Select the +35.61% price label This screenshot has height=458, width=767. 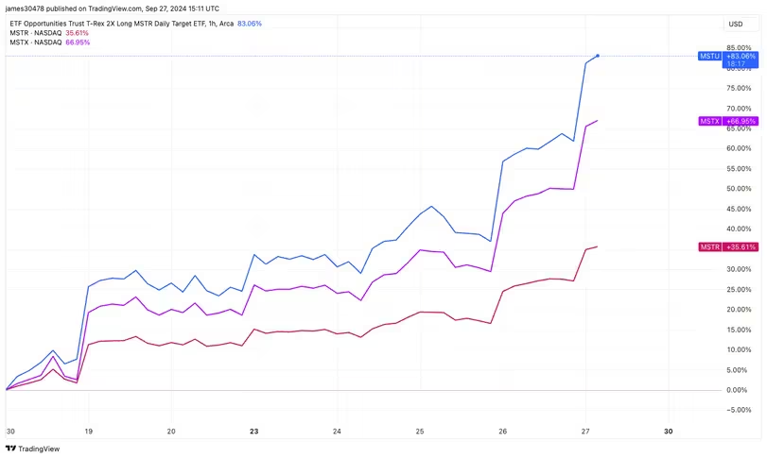[741, 247]
